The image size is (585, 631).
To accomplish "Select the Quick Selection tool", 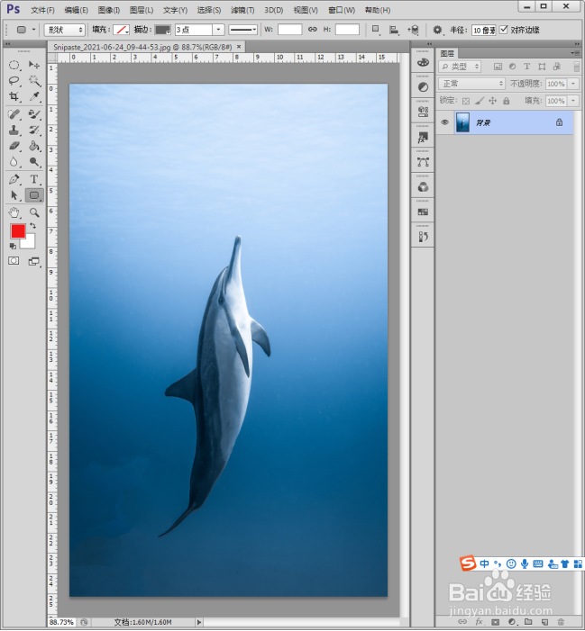I will (x=34, y=81).
